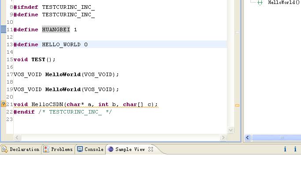Click the Sample View sphere icon
This screenshot has width=301, height=169.
point(111,149)
